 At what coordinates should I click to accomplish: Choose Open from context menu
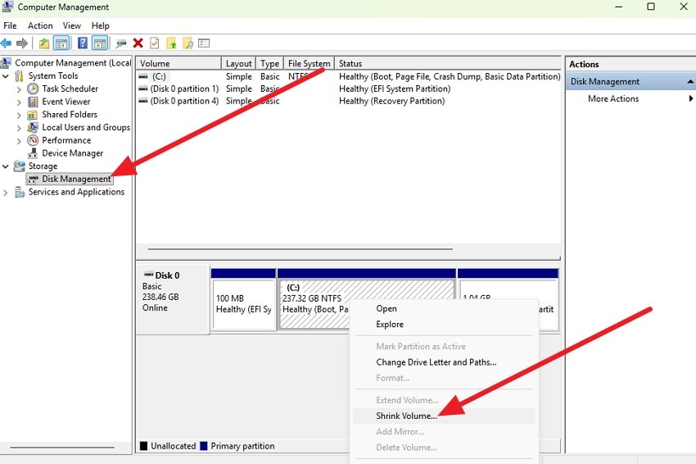point(444,308)
